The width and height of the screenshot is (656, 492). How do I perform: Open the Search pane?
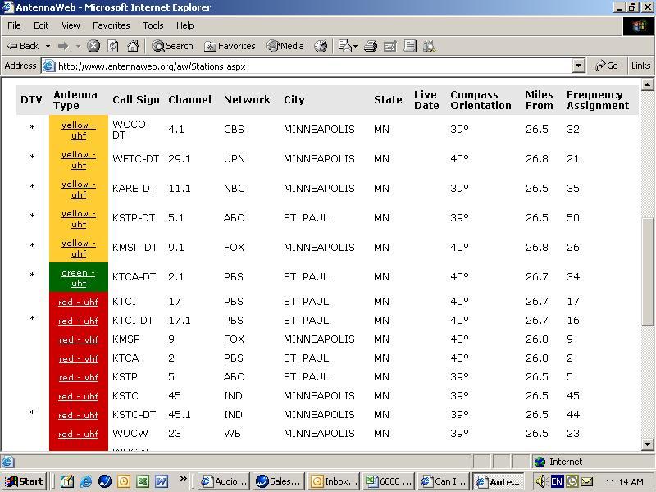[173, 46]
